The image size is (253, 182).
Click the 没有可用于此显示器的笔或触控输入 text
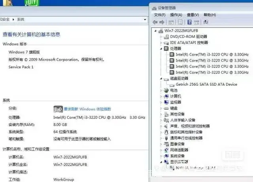click(82, 139)
